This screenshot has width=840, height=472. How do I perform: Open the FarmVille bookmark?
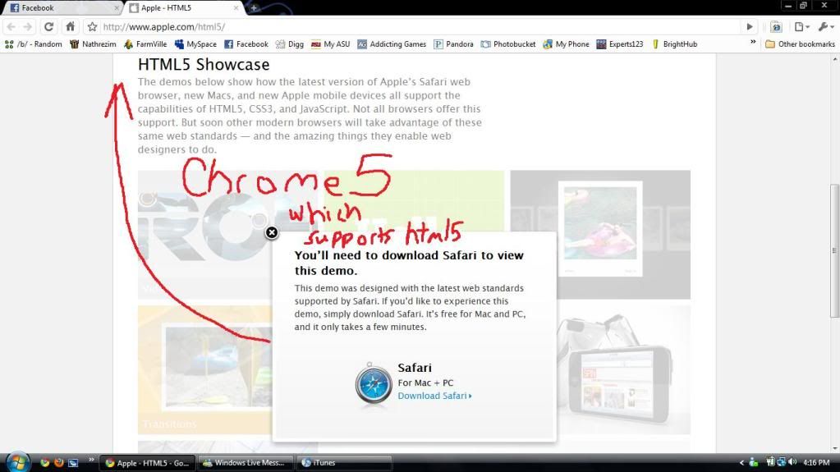tap(145, 44)
